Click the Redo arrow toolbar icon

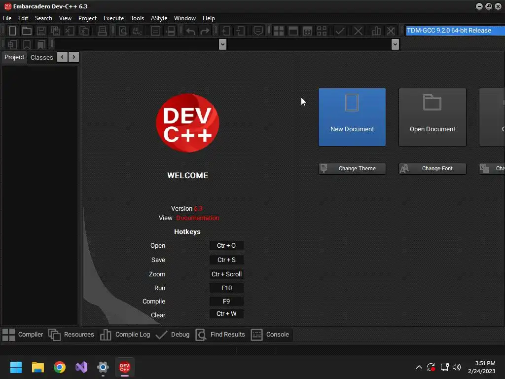point(205,31)
